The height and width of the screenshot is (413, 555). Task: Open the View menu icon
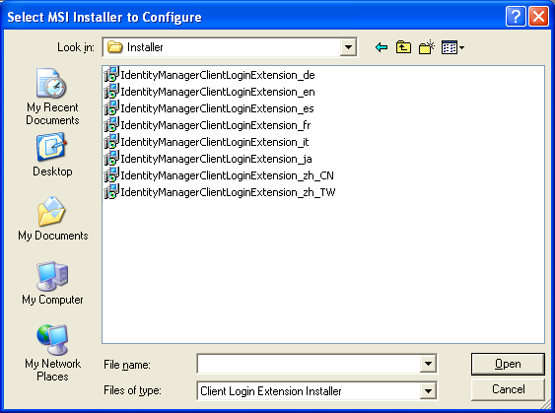coord(452,47)
